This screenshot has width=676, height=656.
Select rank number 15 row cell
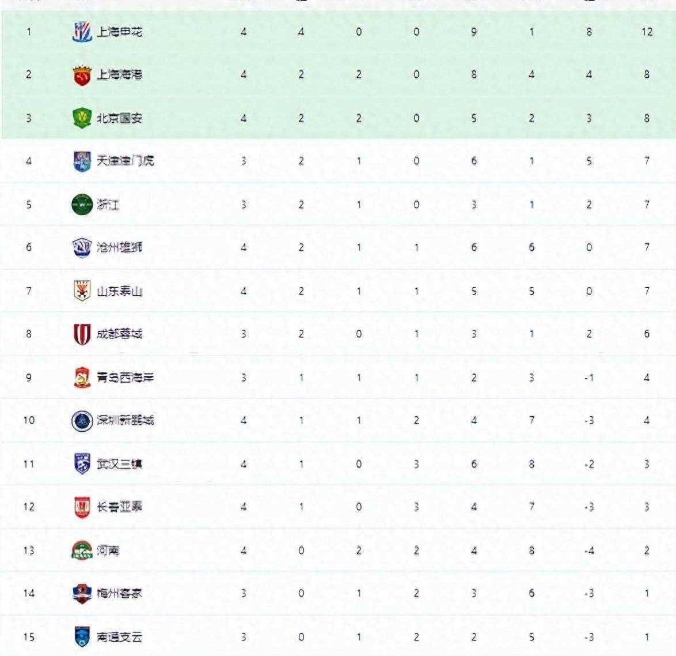(x=29, y=637)
